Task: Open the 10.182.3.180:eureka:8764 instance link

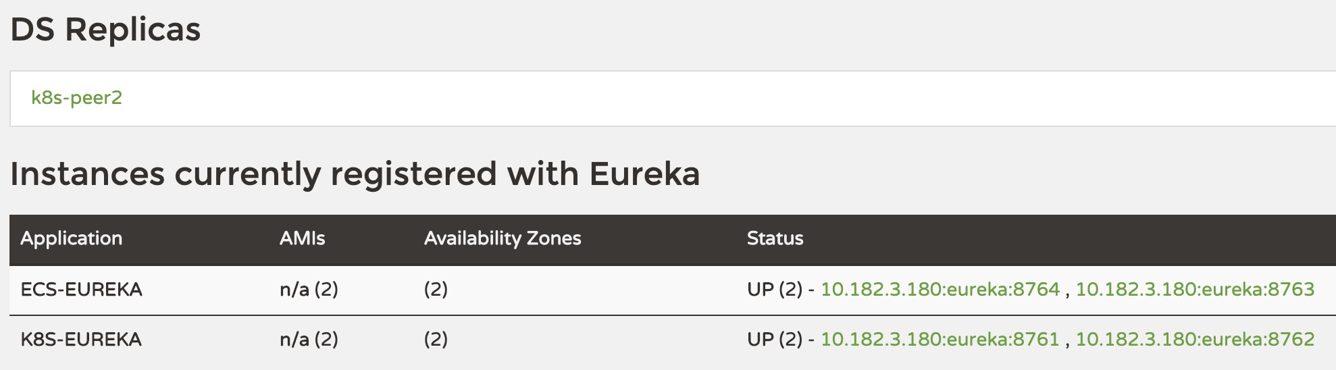Action: tap(940, 290)
